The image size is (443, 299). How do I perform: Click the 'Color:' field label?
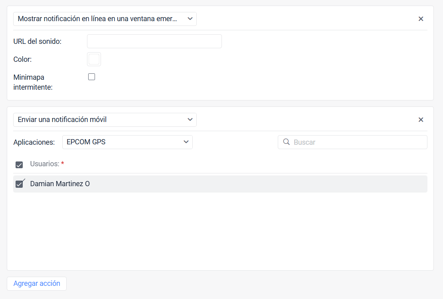22,59
